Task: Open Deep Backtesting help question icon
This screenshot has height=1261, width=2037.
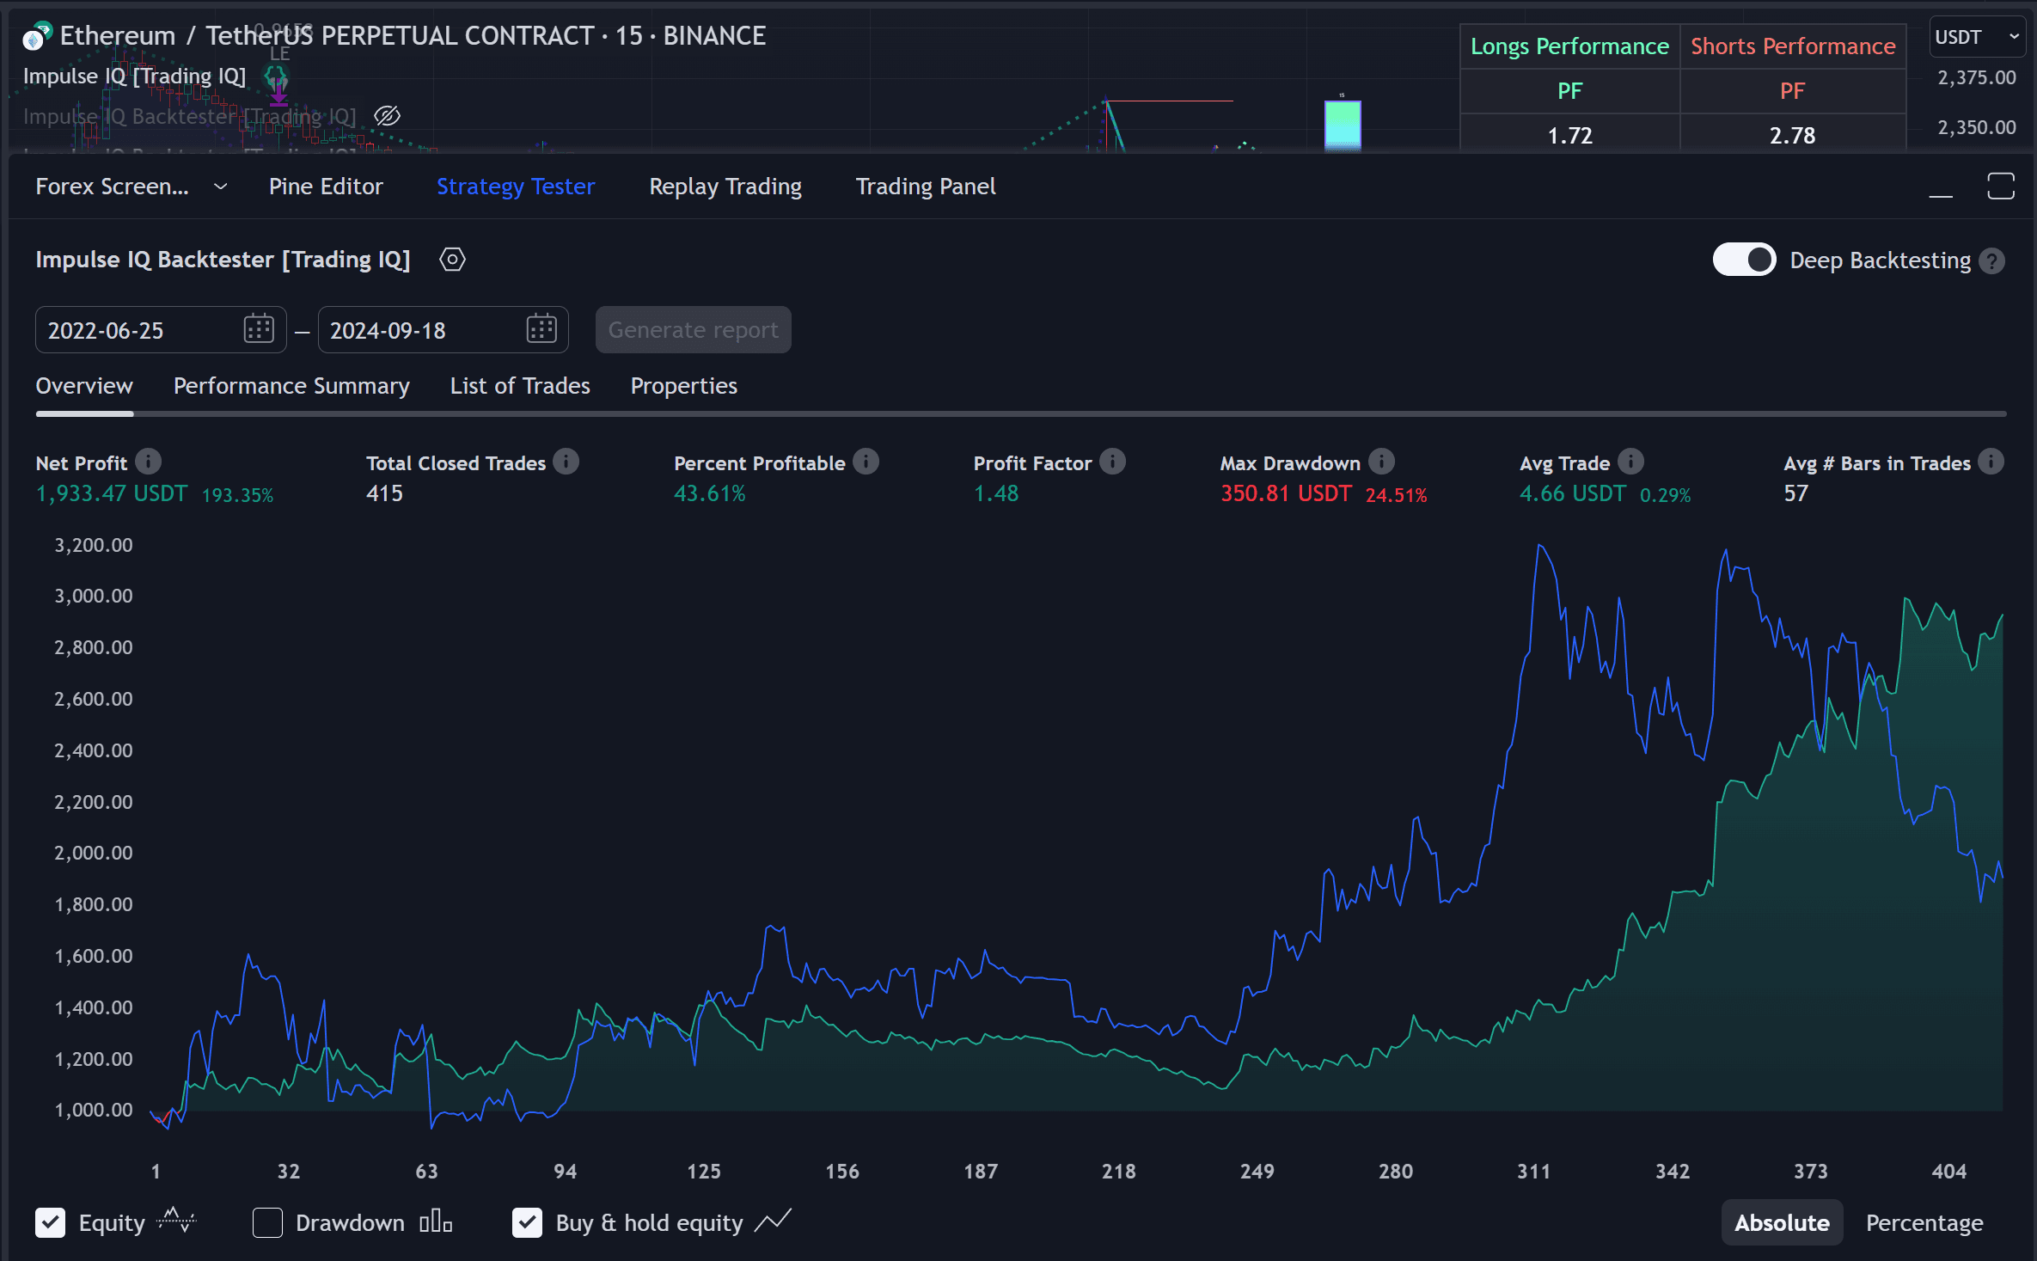Action: point(1991,260)
